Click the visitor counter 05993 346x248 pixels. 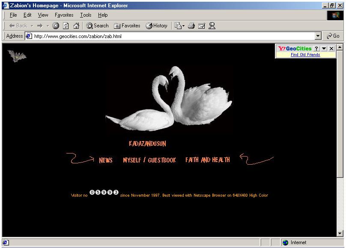pyautogui.click(x=104, y=192)
